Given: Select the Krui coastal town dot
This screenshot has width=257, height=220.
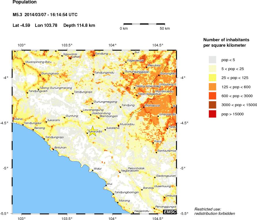Looking at the screenshot, I should 106,185.
